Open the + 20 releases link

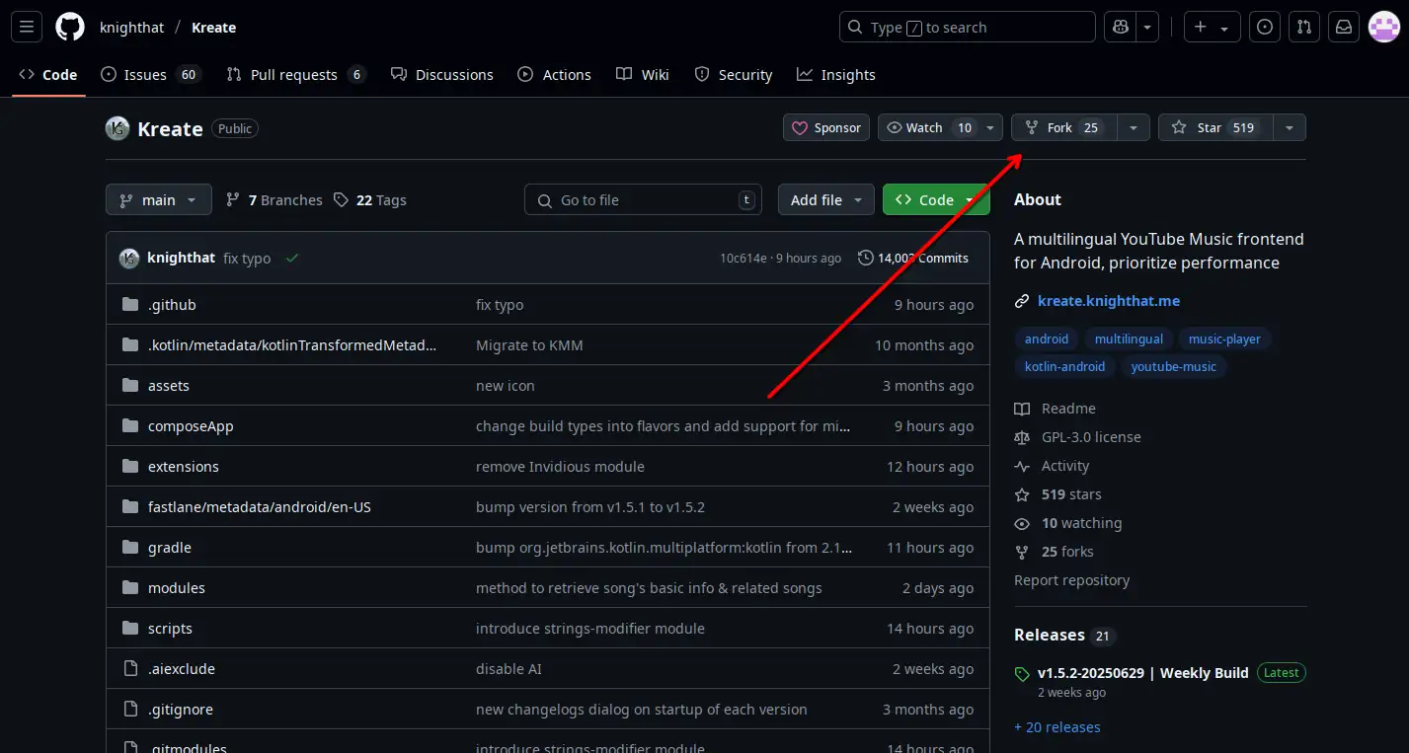(x=1057, y=727)
